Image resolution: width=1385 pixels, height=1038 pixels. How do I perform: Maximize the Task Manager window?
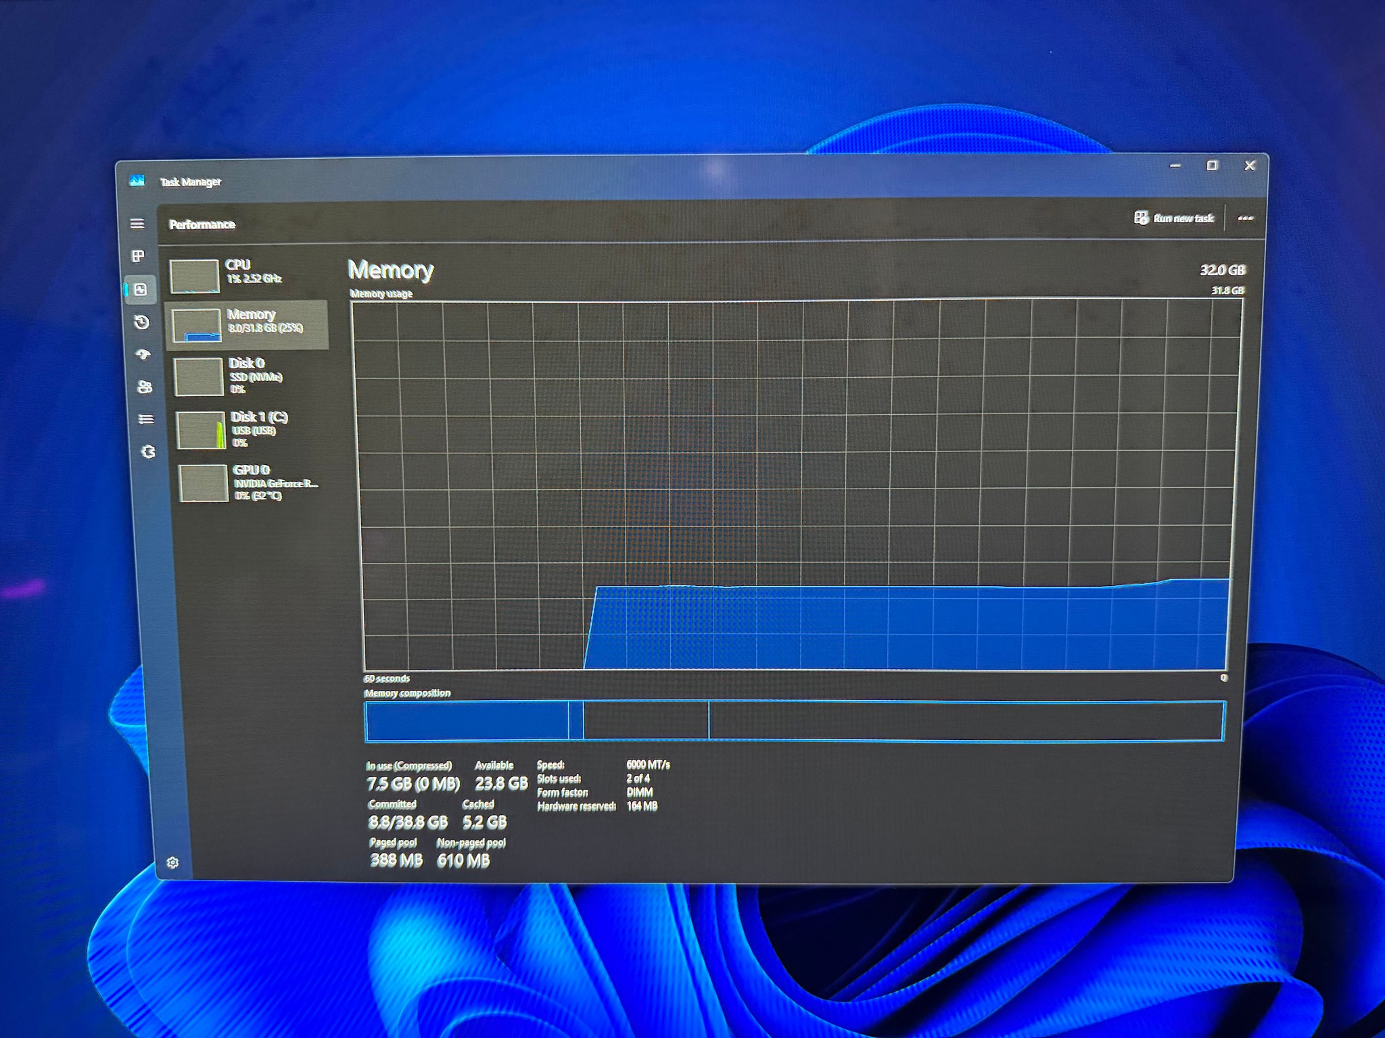(x=1213, y=166)
